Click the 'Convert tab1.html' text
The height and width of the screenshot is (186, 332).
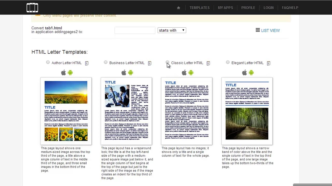click(47, 28)
